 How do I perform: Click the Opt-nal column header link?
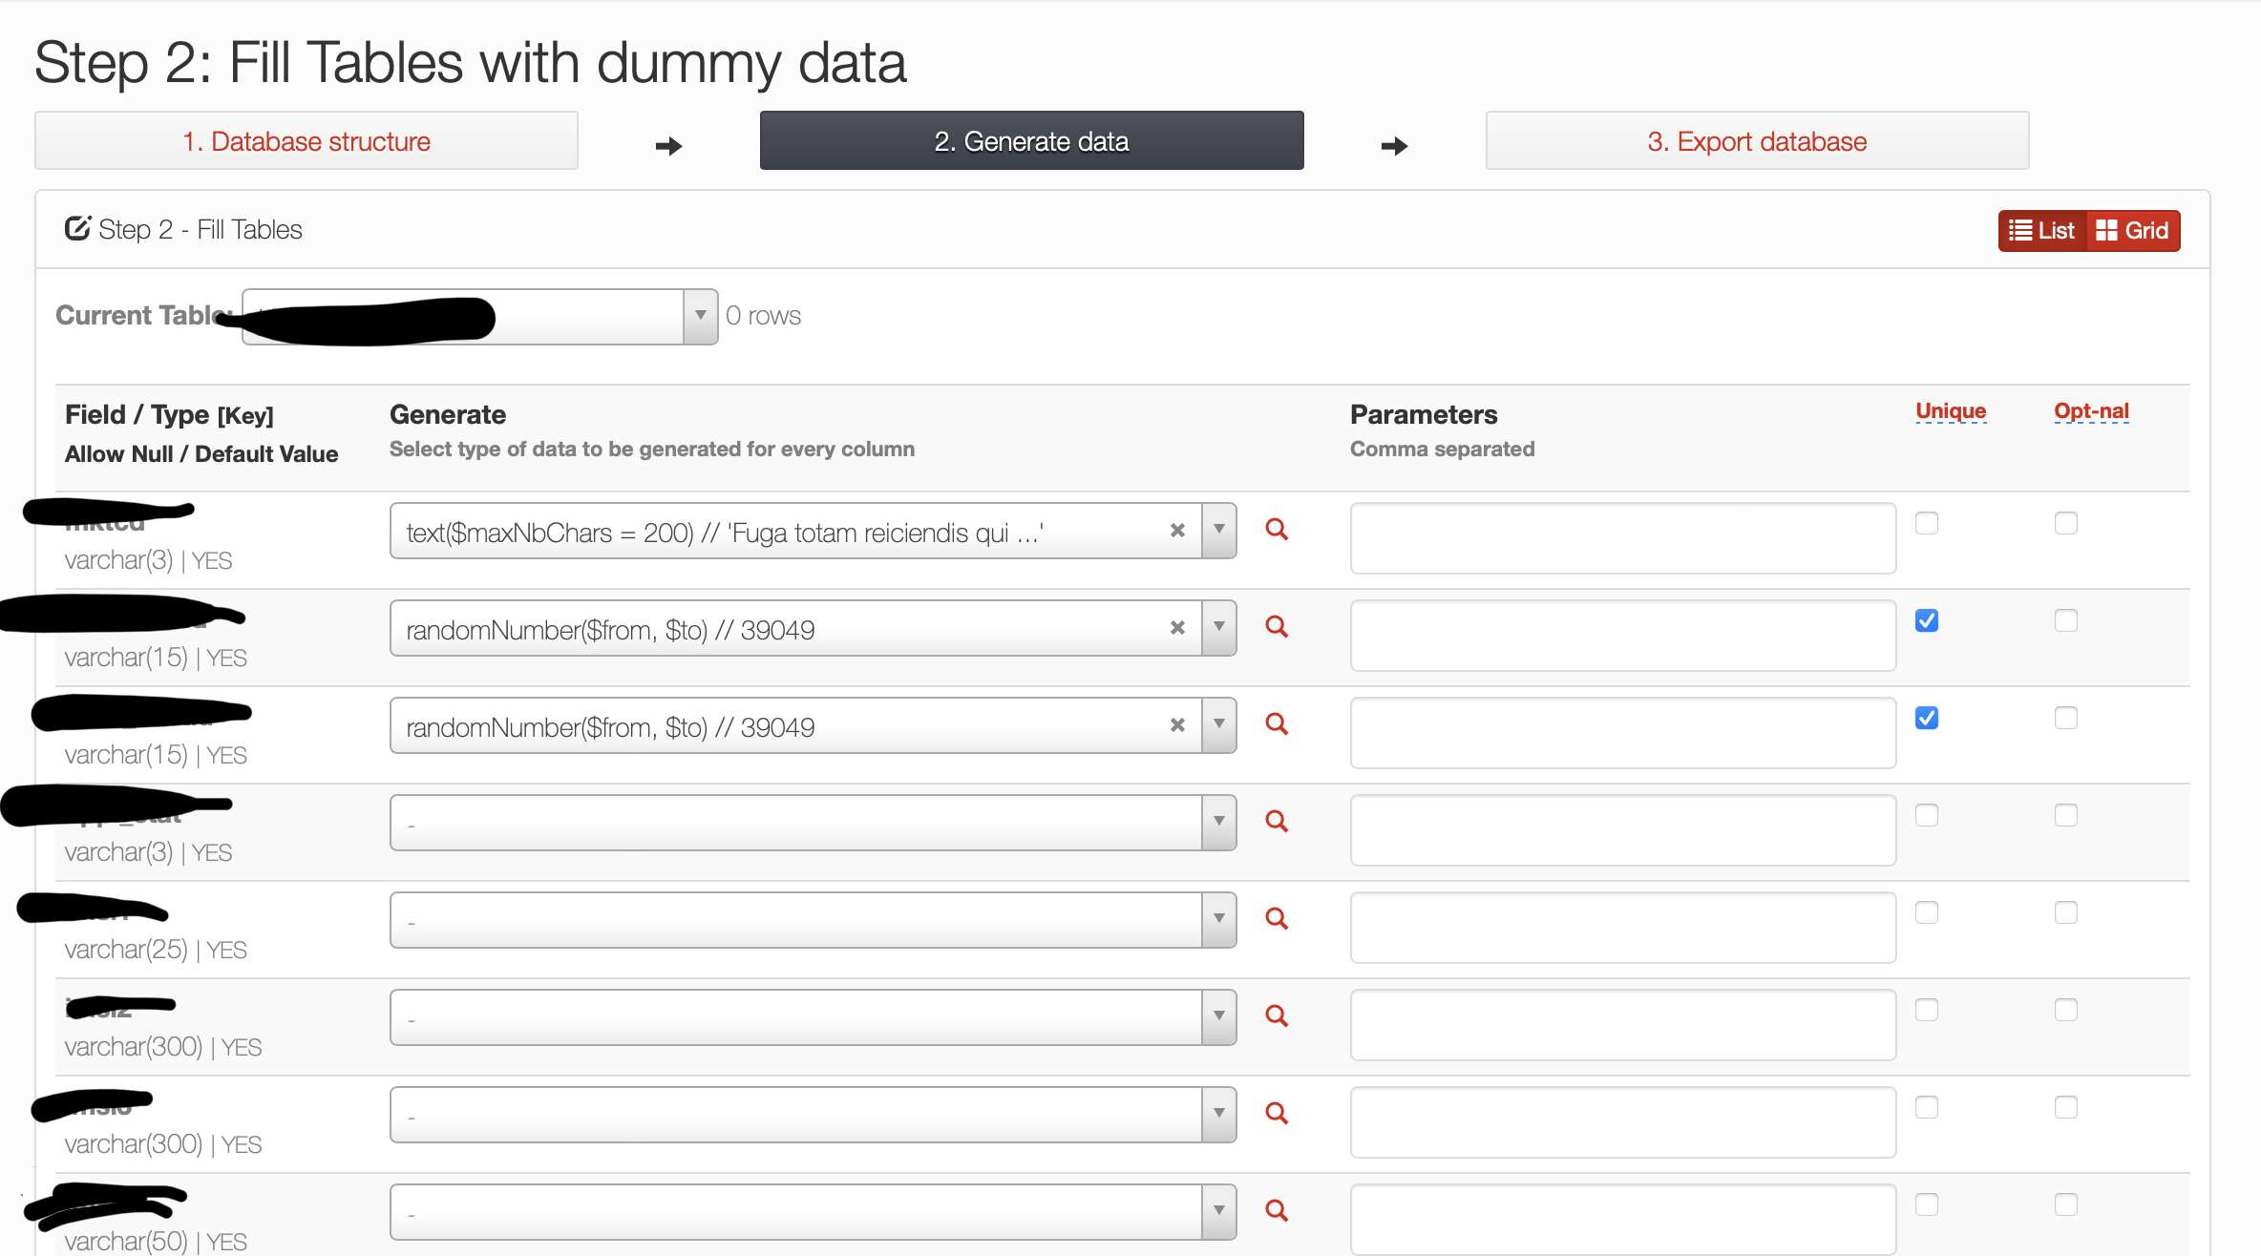coord(2091,411)
